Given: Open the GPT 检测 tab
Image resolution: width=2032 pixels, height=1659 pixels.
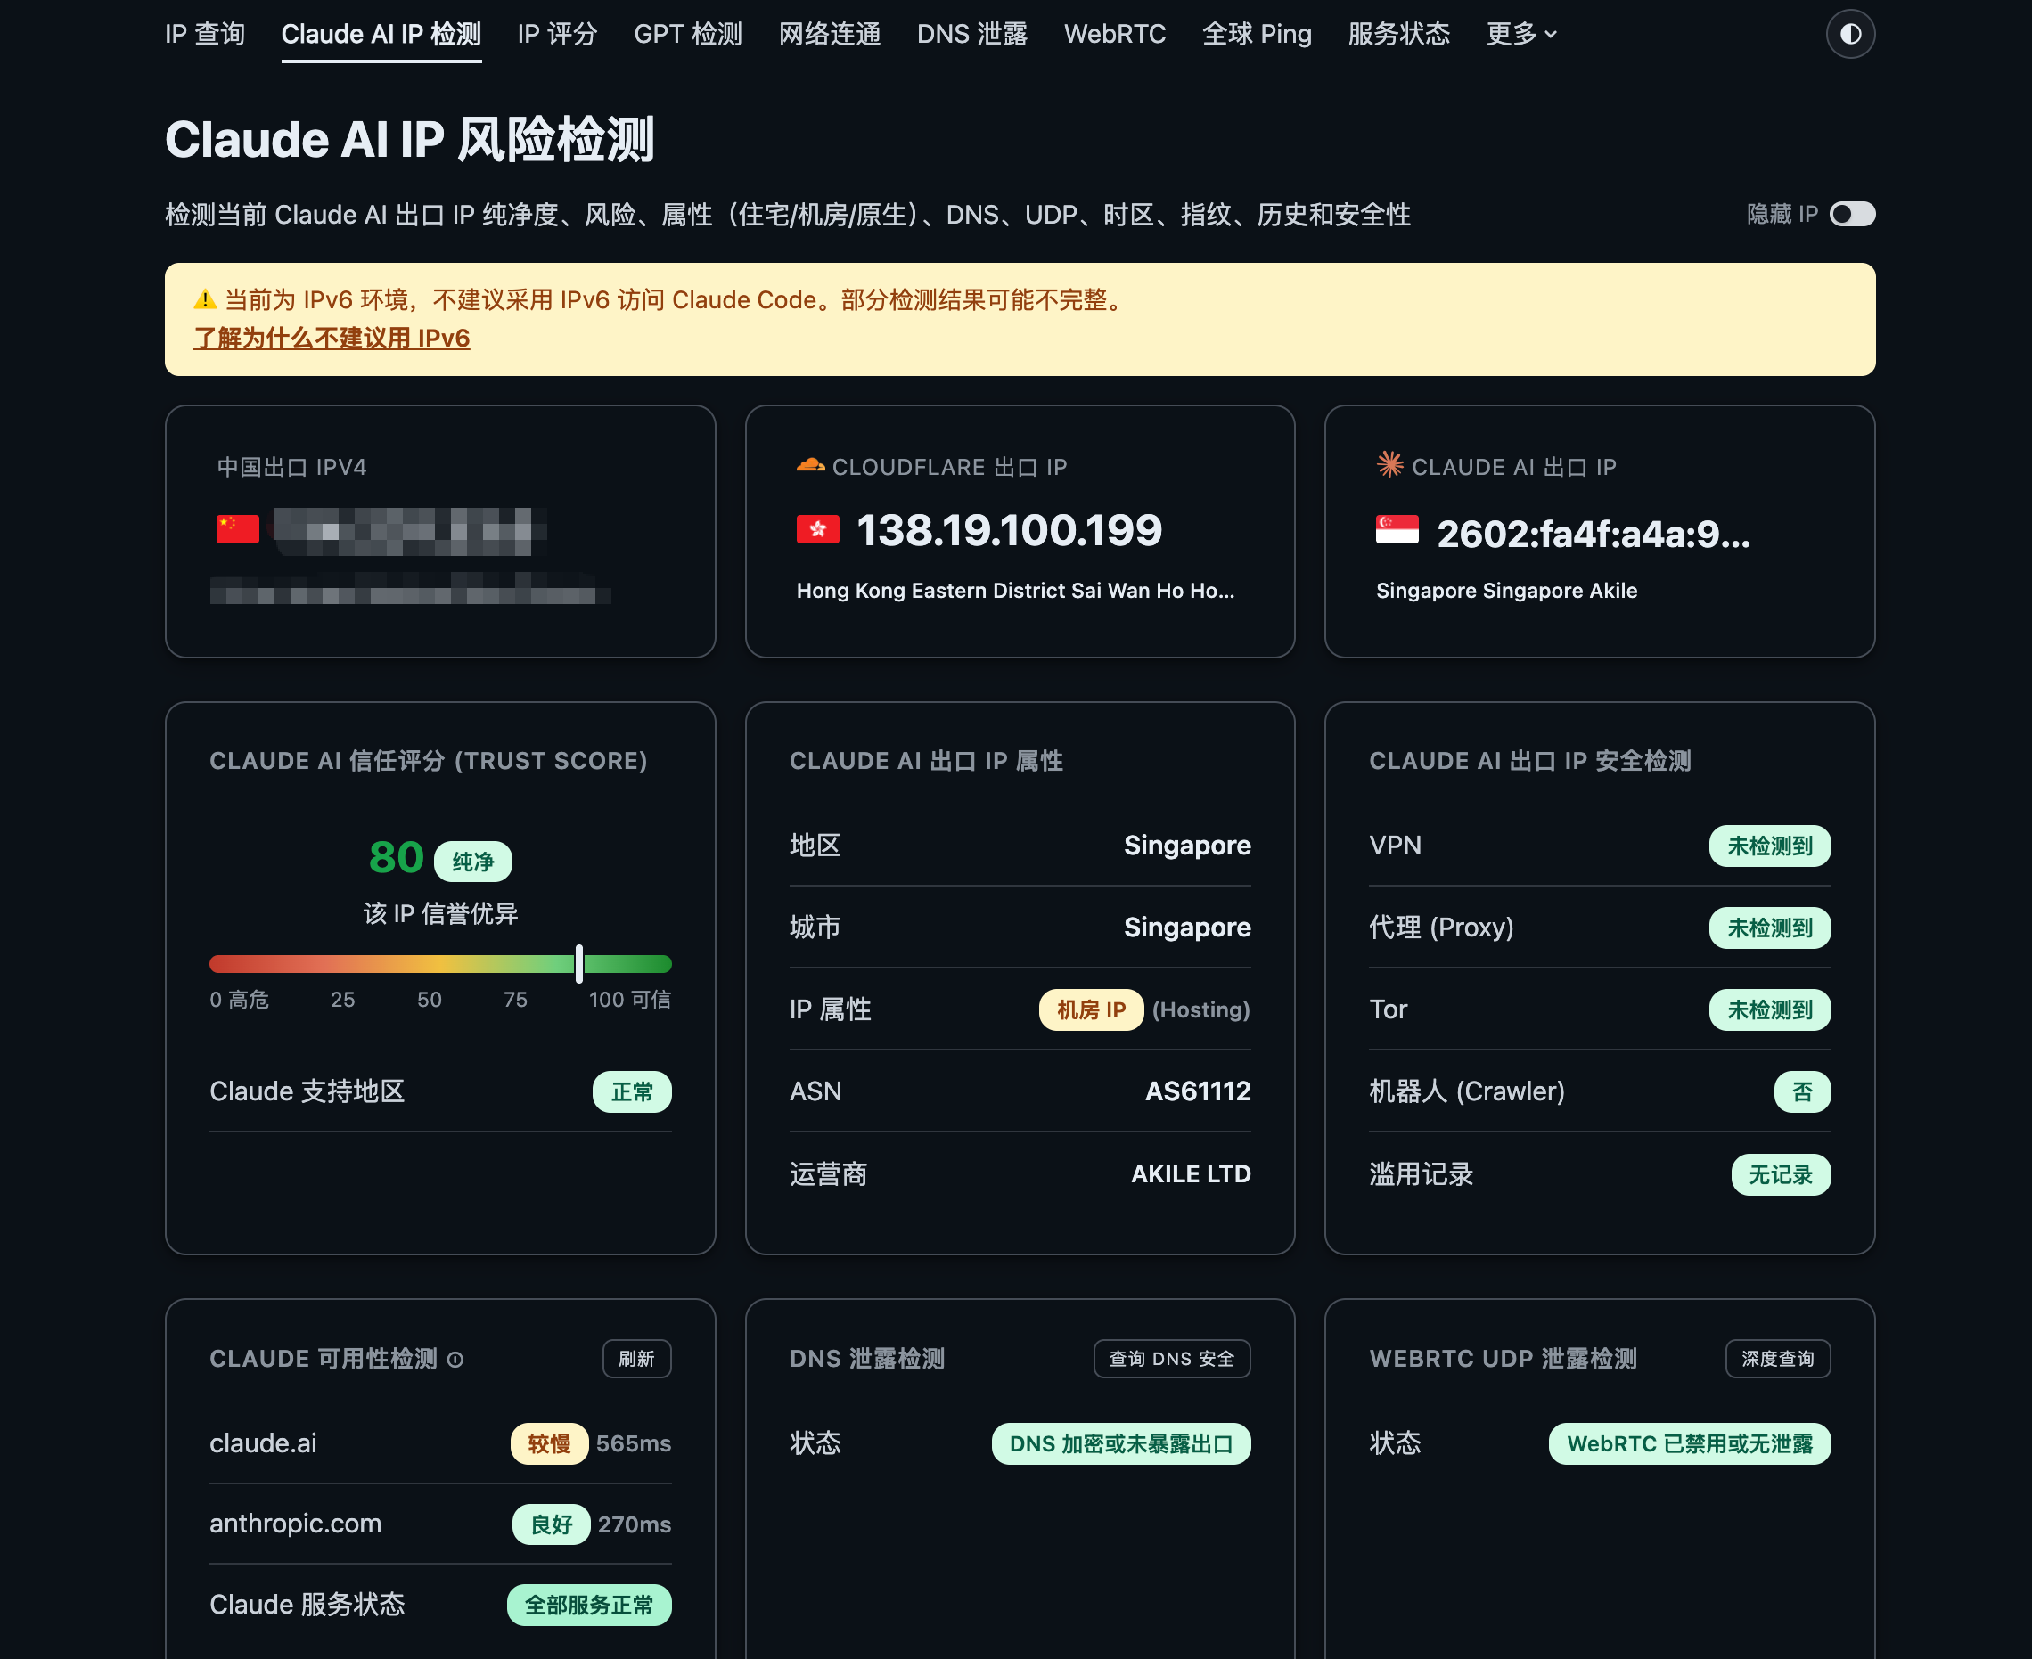Looking at the screenshot, I should point(687,35).
